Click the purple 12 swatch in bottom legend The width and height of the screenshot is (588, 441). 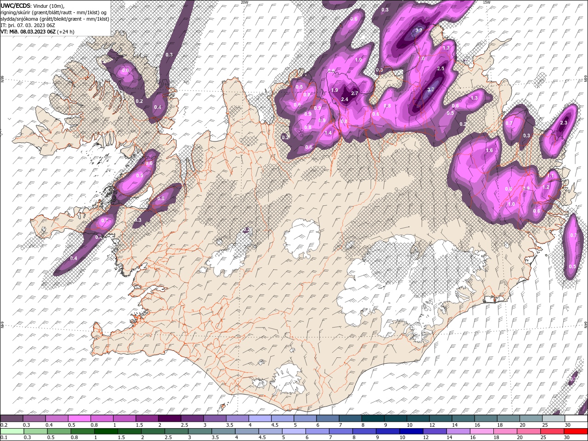click(x=435, y=431)
